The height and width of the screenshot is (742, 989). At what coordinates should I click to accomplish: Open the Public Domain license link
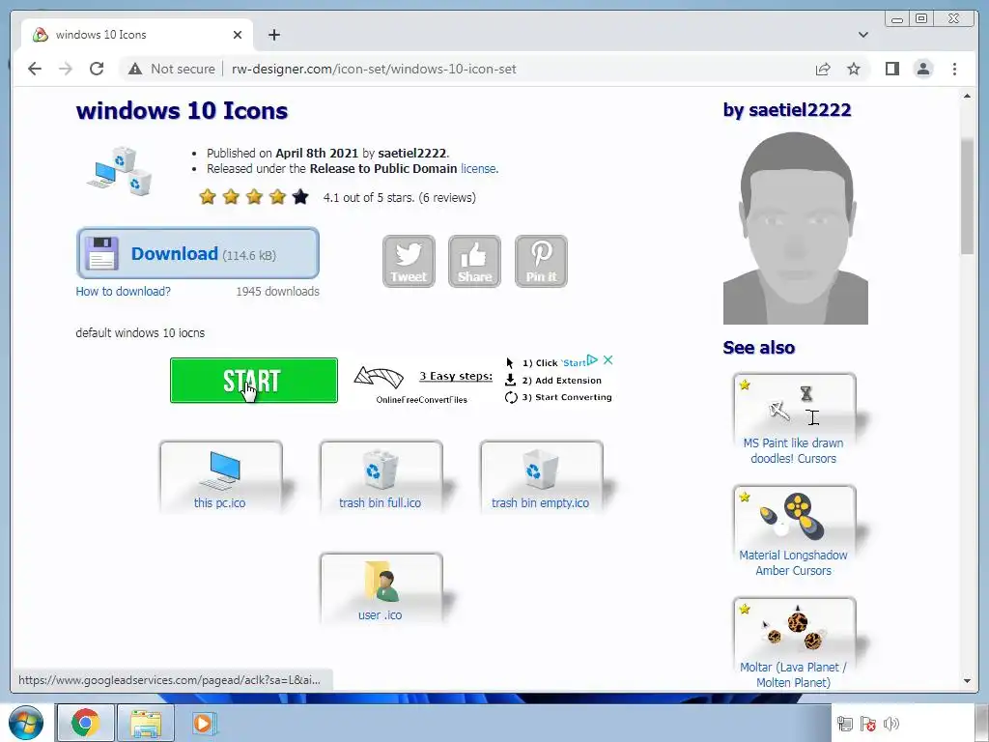point(479,169)
